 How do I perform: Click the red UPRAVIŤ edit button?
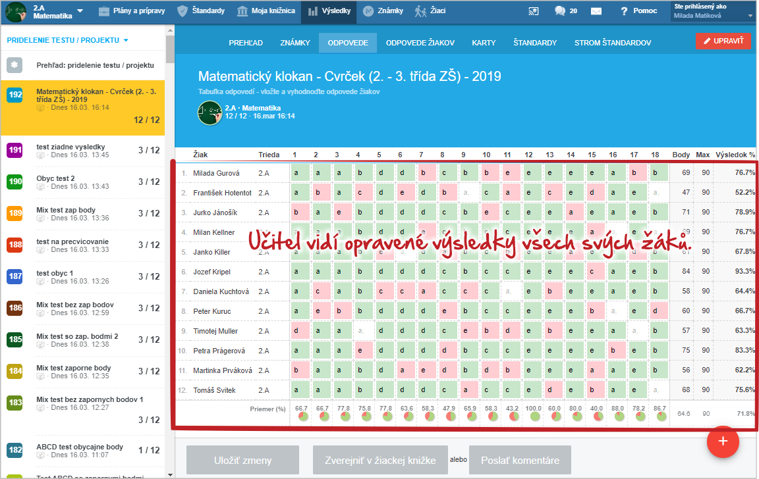click(723, 41)
